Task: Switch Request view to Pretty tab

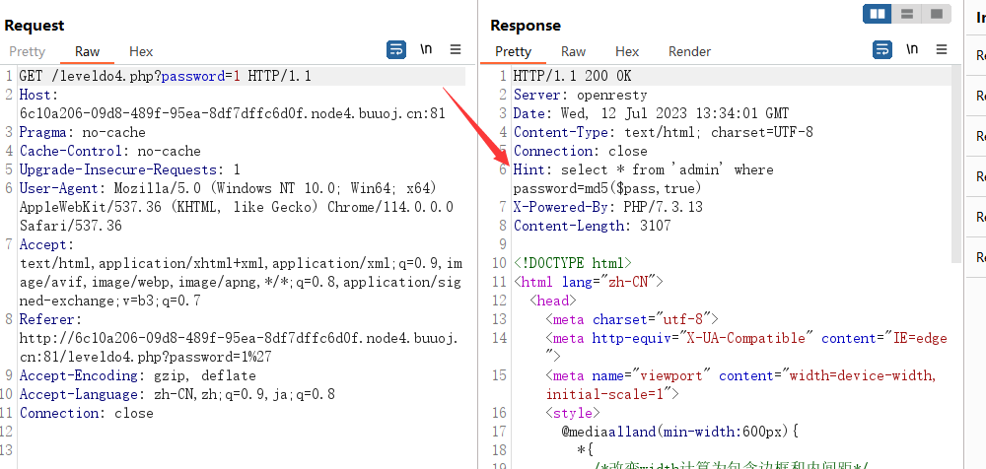Action: click(28, 51)
